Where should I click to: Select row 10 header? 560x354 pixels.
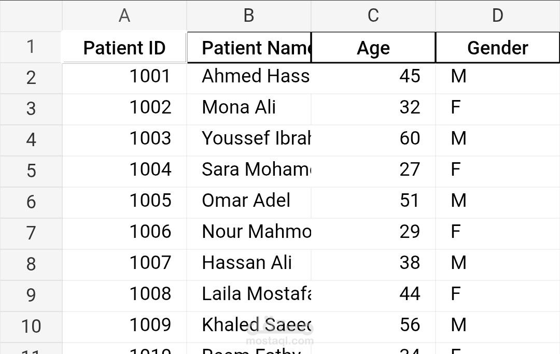31,325
